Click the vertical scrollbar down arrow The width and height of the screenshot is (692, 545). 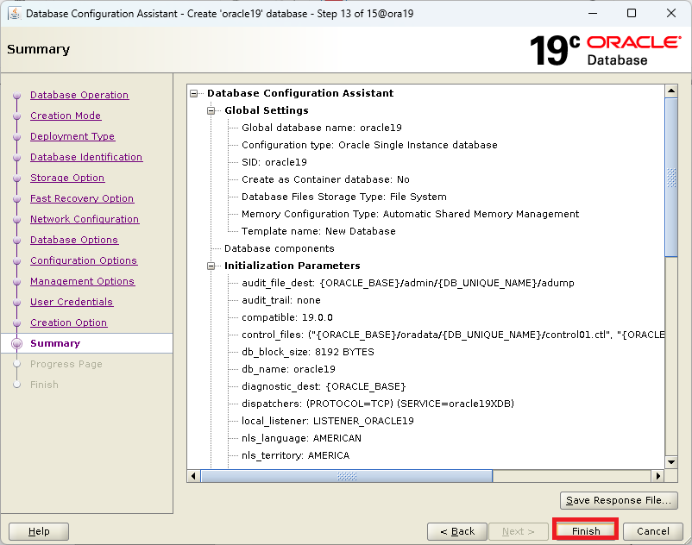(670, 462)
